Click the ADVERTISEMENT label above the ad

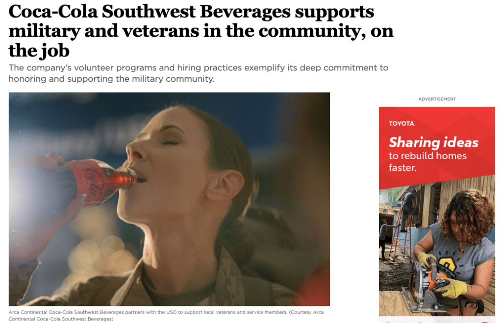click(437, 99)
